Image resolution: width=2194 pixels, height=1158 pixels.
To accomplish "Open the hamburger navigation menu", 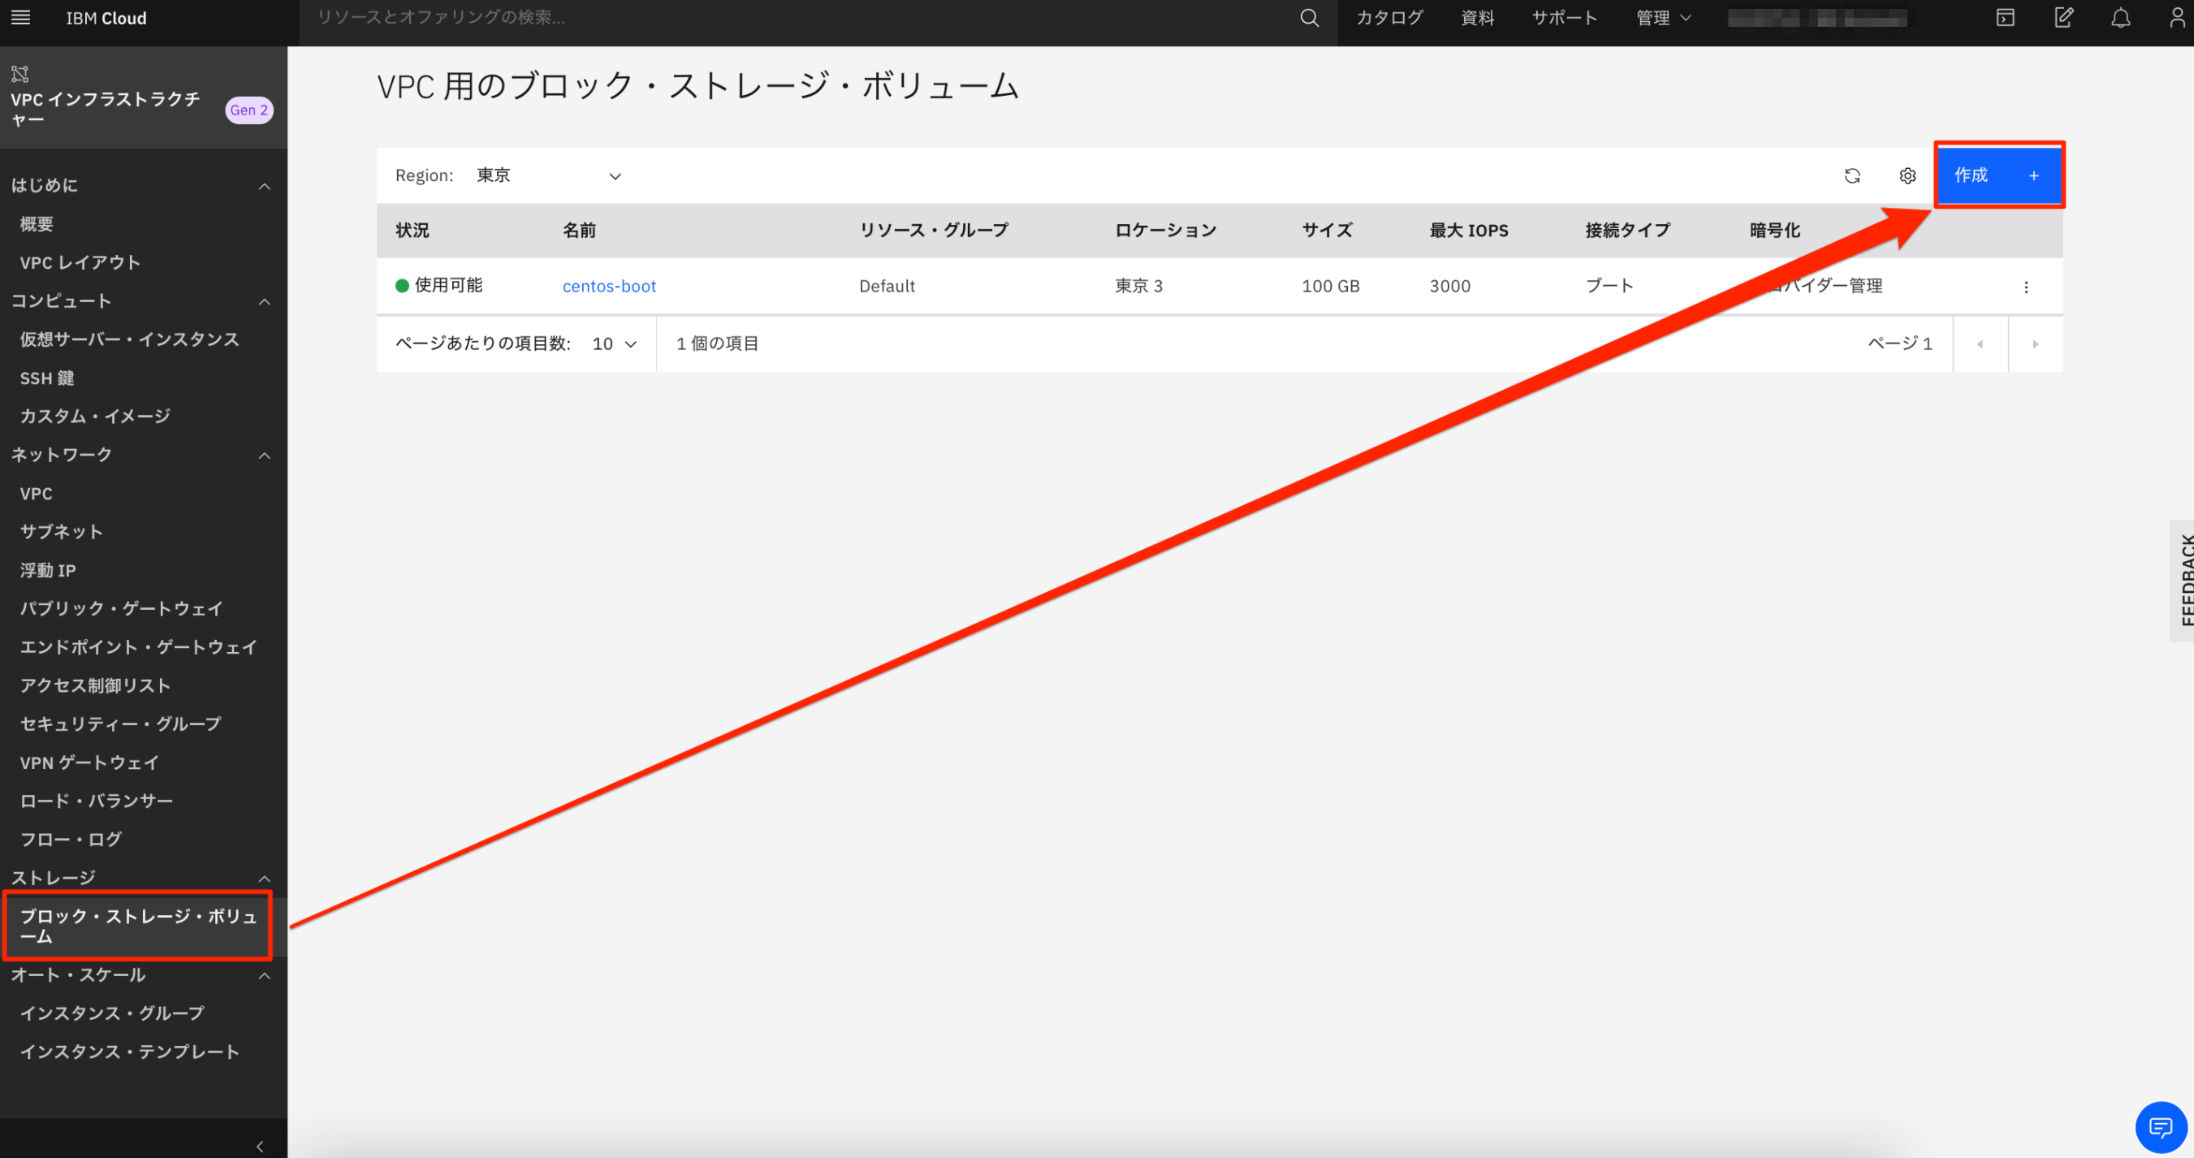I will (20, 18).
